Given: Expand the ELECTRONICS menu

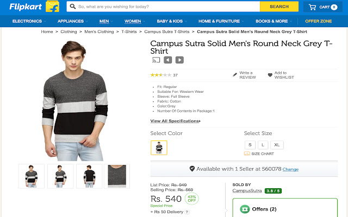Looking at the screenshot, I should (x=29, y=21).
